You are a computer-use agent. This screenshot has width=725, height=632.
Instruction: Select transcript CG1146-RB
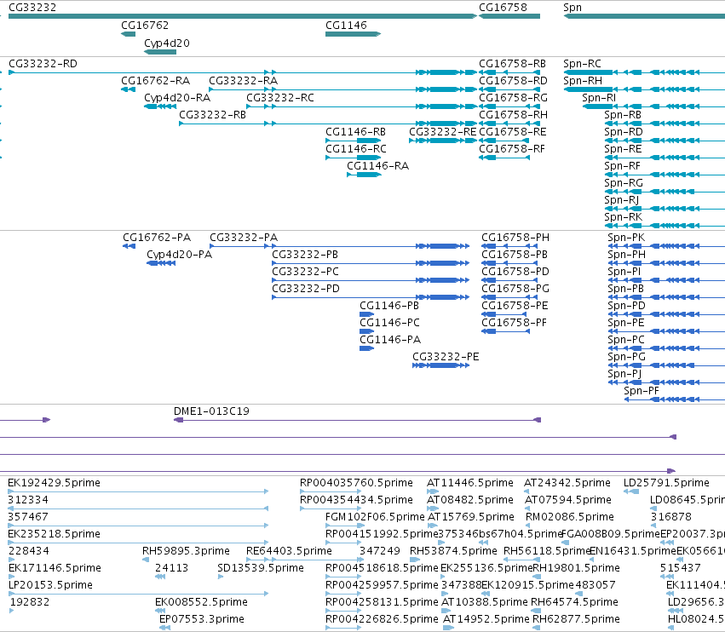coord(355,132)
